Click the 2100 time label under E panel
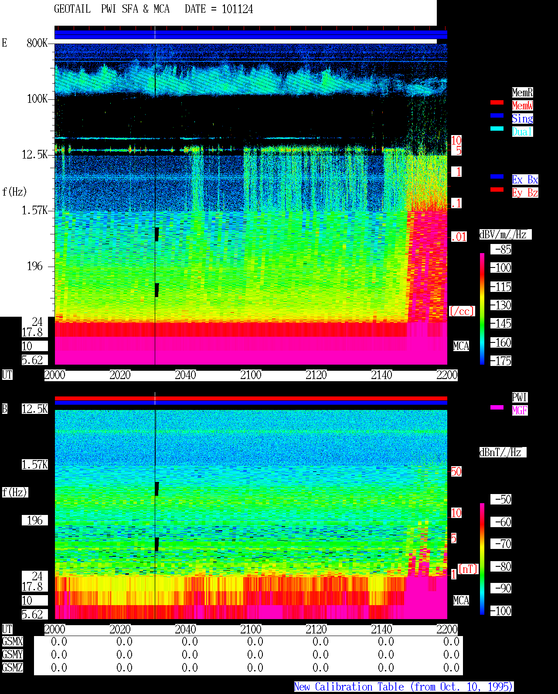The width and height of the screenshot is (558, 694). coord(251,375)
